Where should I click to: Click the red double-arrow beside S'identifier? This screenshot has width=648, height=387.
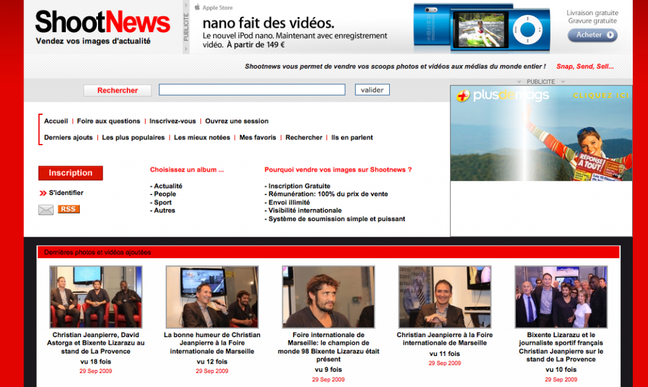tap(42, 193)
